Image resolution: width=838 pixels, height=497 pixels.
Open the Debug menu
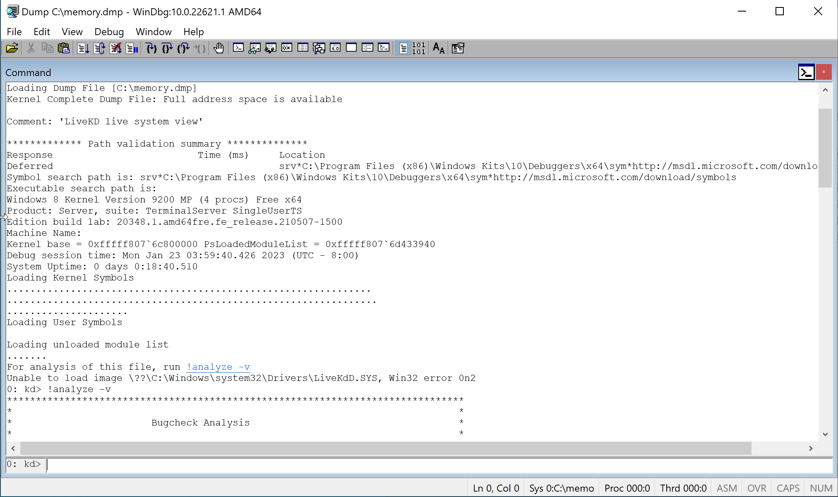(x=109, y=32)
